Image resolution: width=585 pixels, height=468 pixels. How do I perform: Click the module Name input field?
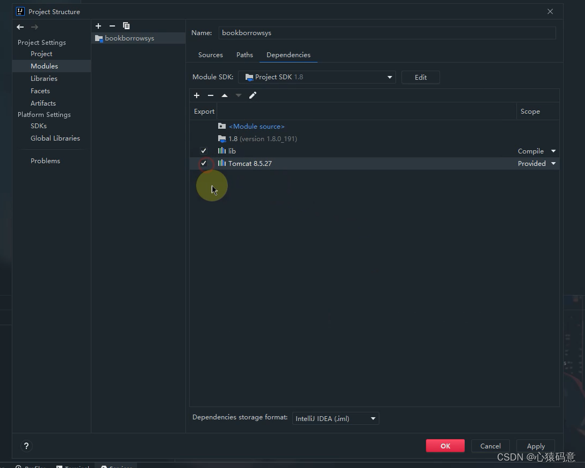387,33
